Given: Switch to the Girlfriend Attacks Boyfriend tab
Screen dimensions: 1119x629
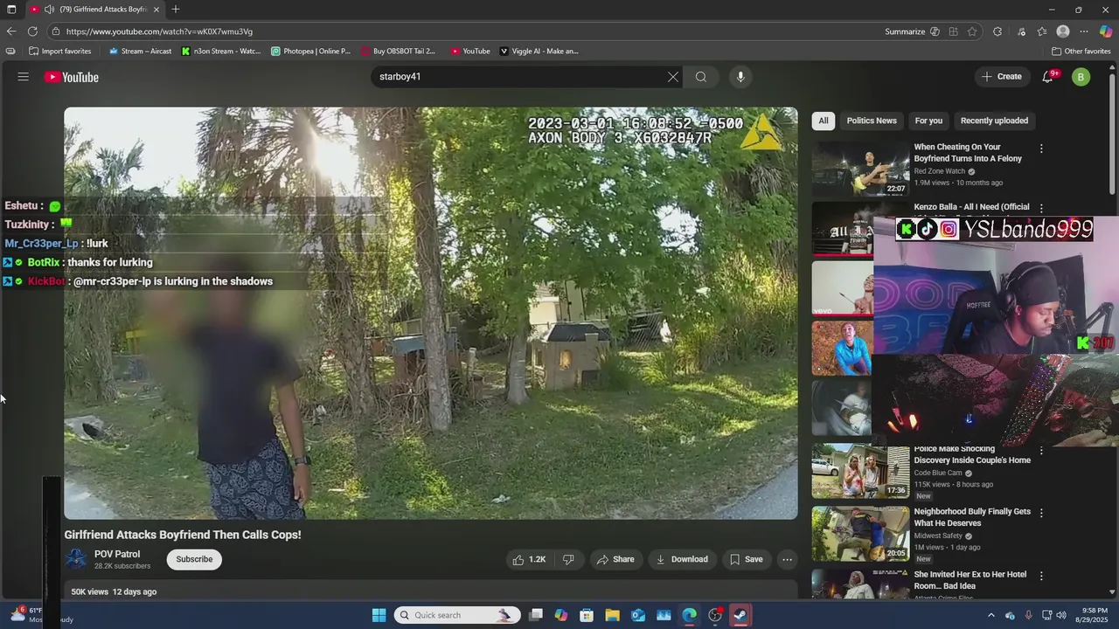Looking at the screenshot, I should (96, 10).
